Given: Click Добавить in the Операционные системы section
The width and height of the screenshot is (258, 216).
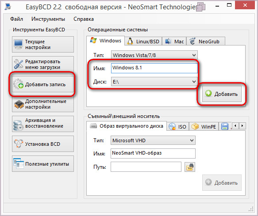Looking at the screenshot, I should [222, 94].
